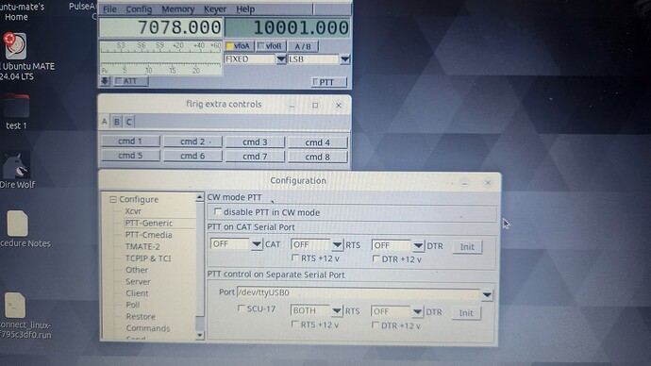Screen dimensions: 651x366
Task: Open the Config menu in flrig
Action: (x=139, y=9)
